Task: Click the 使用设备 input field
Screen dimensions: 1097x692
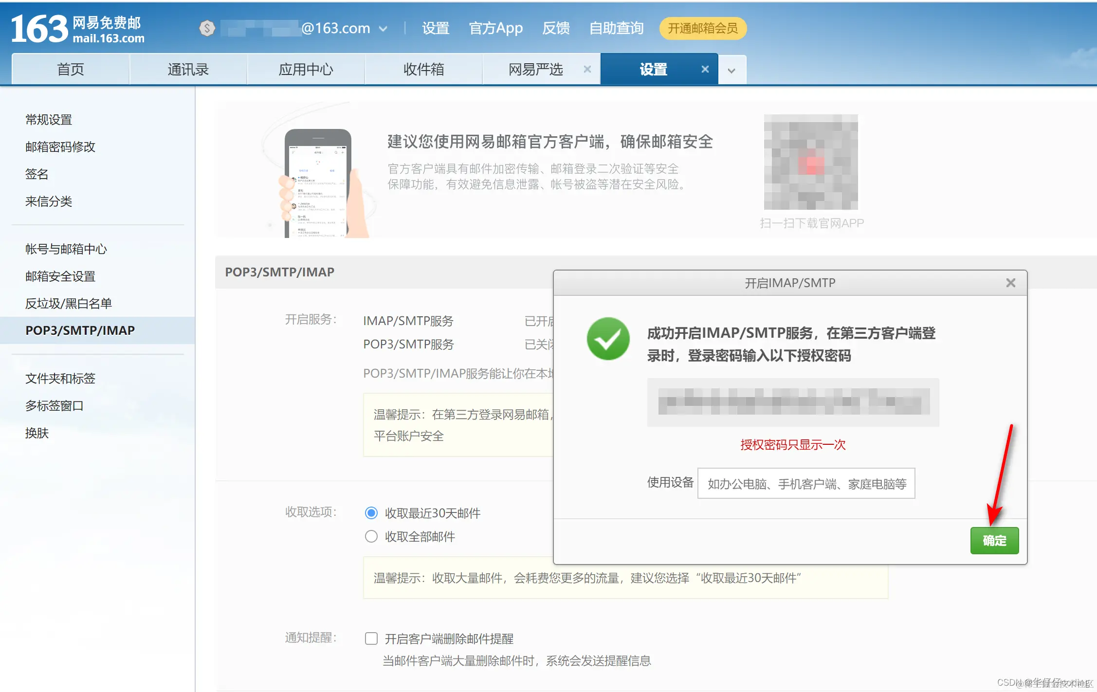Action: coord(806,483)
